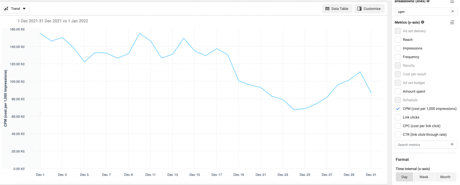Viewport: 460px width, 185px height.
Task: Clear the cpm breakdown search field
Action: coord(452,12)
